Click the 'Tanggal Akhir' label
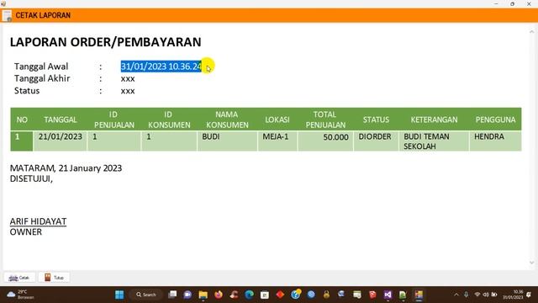Screen dimensions: 538x303 (42, 78)
